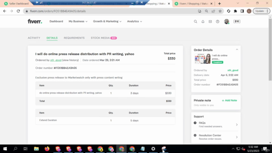This screenshot has width=272, height=153.
Task: Open the Dashboard menu item
Action: (56, 21)
